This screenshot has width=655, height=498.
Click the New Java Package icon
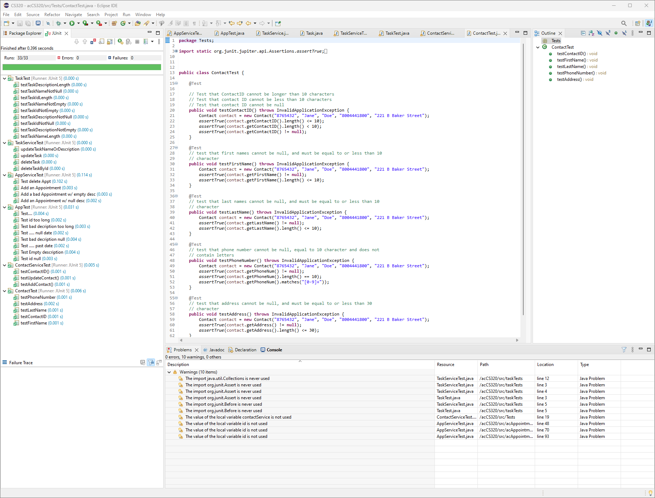pyautogui.click(x=114, y=23)
